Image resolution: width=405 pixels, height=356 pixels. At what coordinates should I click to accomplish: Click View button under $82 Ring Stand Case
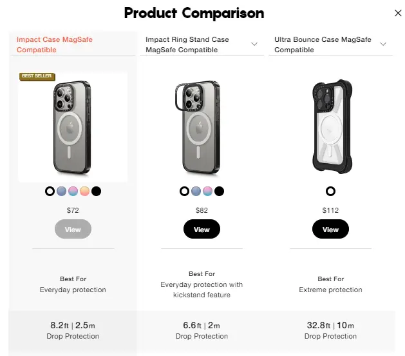point(202,230)
